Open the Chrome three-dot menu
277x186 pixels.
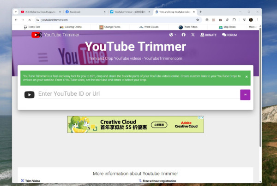pos(258,20)
